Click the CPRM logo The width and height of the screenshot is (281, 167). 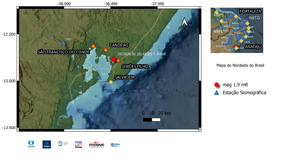(x=31, y=144)
